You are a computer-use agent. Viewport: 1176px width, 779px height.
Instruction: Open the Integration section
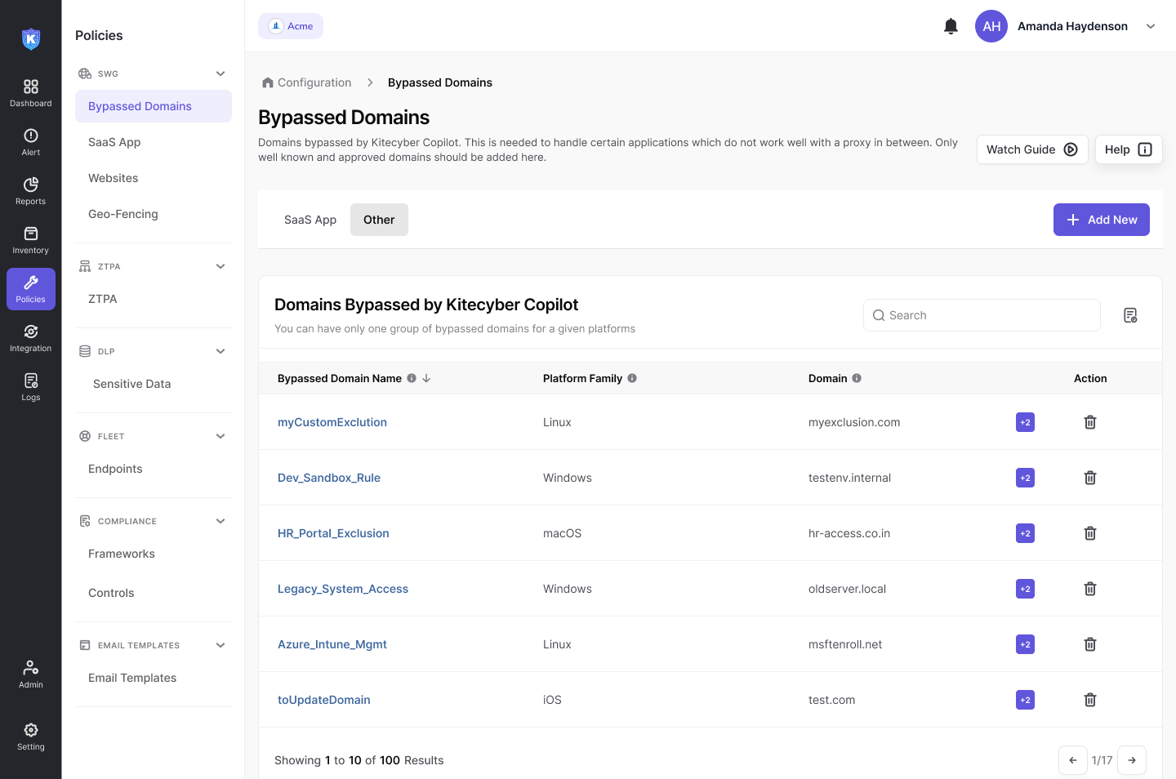(x=31, y=338)
